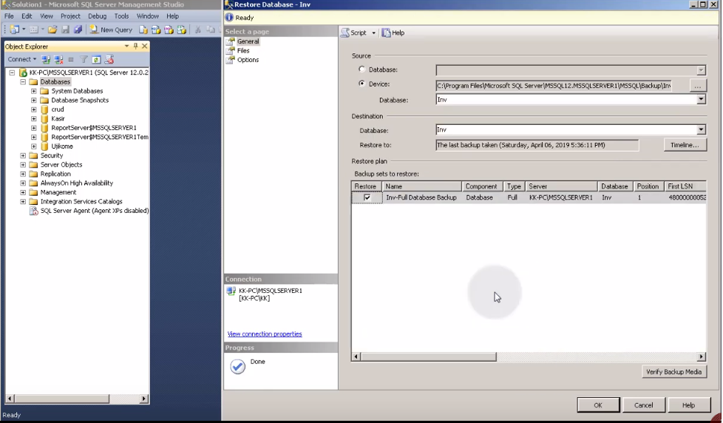The image size is (723, 423).
Task: Click the SQL Server Agent icon in tree
Action: point(34,211)
